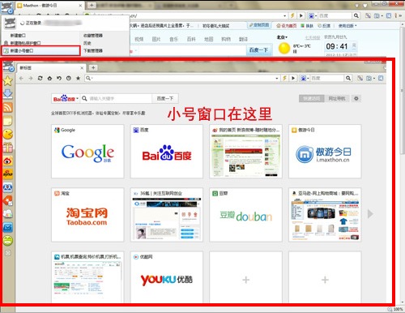This screenshot has height=313, width=405.
Task: Reload page in the small-account window
Action: click(x=40, y=78)
